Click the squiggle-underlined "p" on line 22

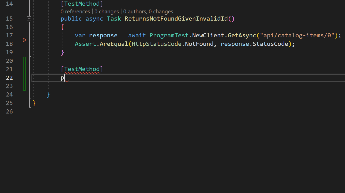(x=62, y=78)
